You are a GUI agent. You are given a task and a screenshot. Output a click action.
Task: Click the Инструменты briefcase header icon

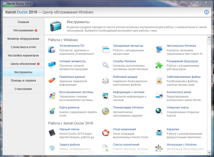(x=55, y=26)
